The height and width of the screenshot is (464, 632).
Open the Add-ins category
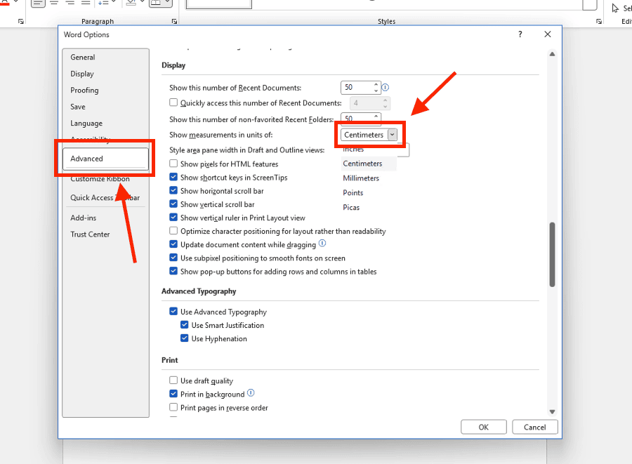pos(84,218)
